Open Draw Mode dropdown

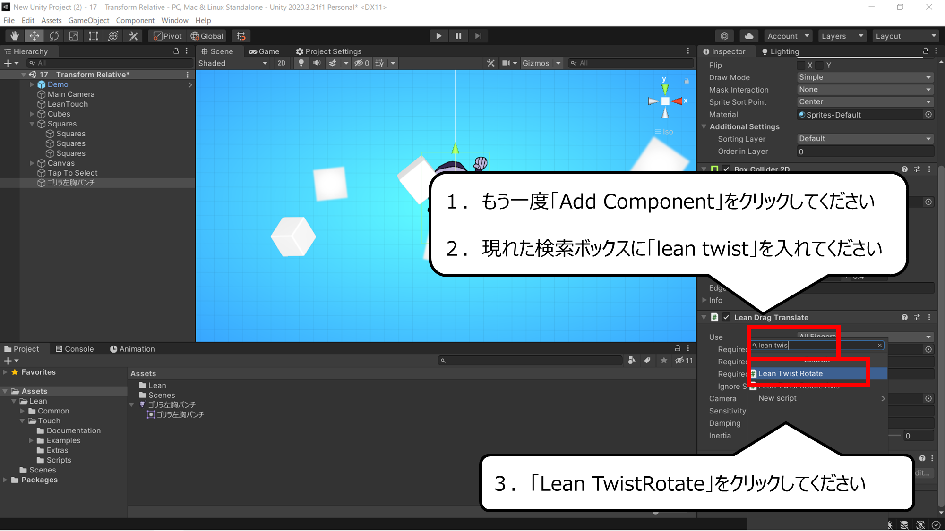[865, 77]
